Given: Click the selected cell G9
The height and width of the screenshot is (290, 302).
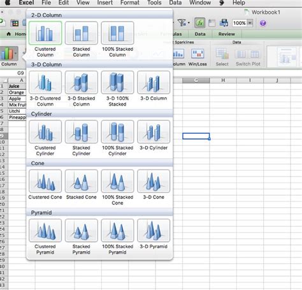Looking at the screenshot, I should click(196, 136).
